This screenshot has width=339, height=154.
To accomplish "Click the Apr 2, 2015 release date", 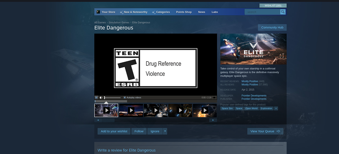I will pyautogui.click(x=248, y=90).
